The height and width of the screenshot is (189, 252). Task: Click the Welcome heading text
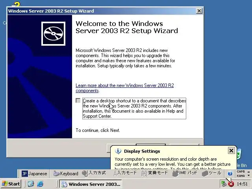(127, 27)
